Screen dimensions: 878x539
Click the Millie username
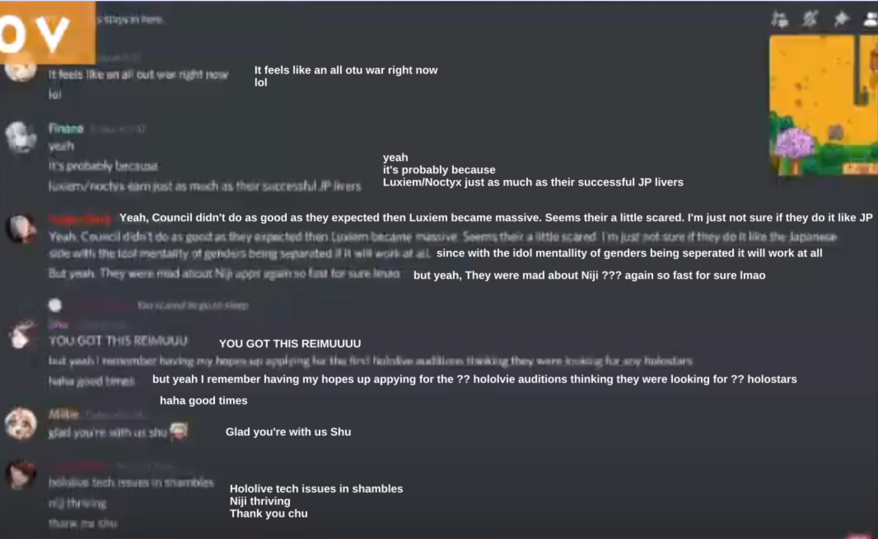tap(64, 414)
